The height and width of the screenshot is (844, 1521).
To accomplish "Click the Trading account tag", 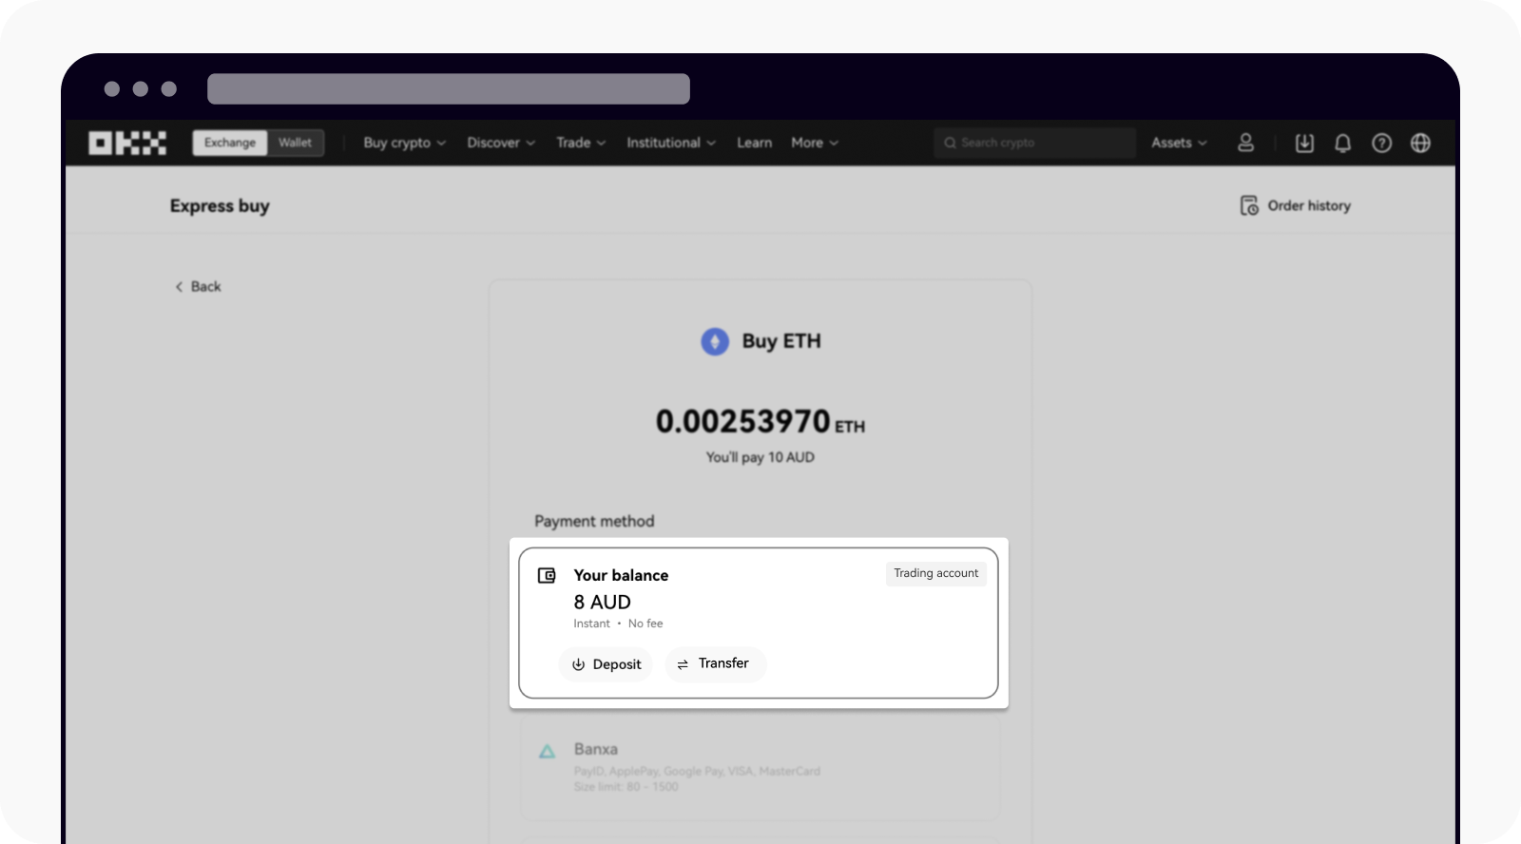I will tap(936, 573).
